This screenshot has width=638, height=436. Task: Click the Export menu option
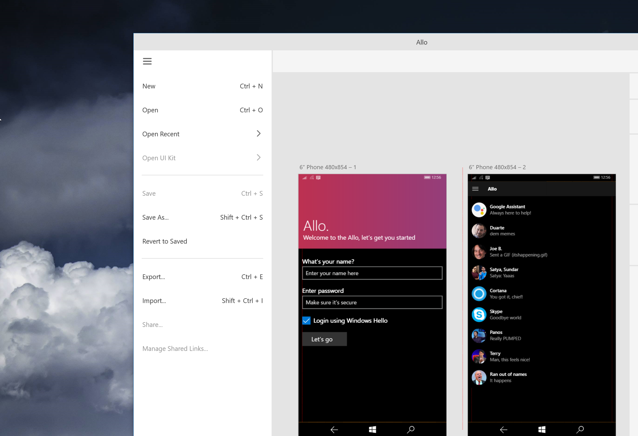pos(153,276)
